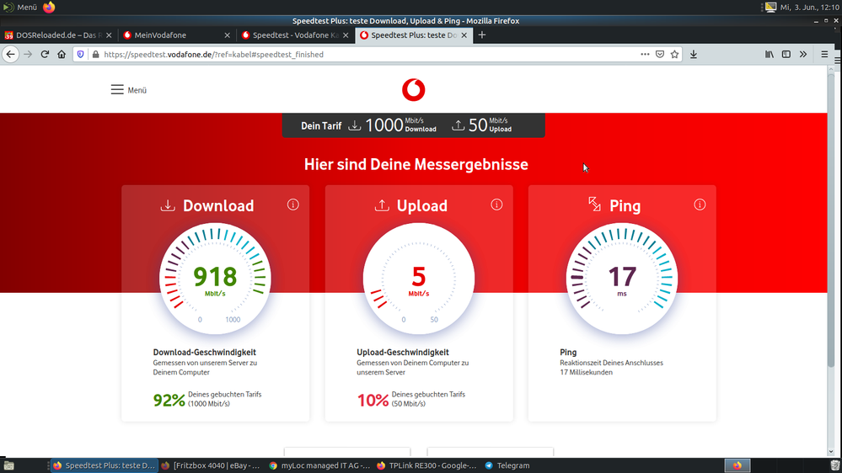Image resolution: width=842 pixels, height=473 pixels.
Task: Go back in Firefox history
Action: (11, 54)
